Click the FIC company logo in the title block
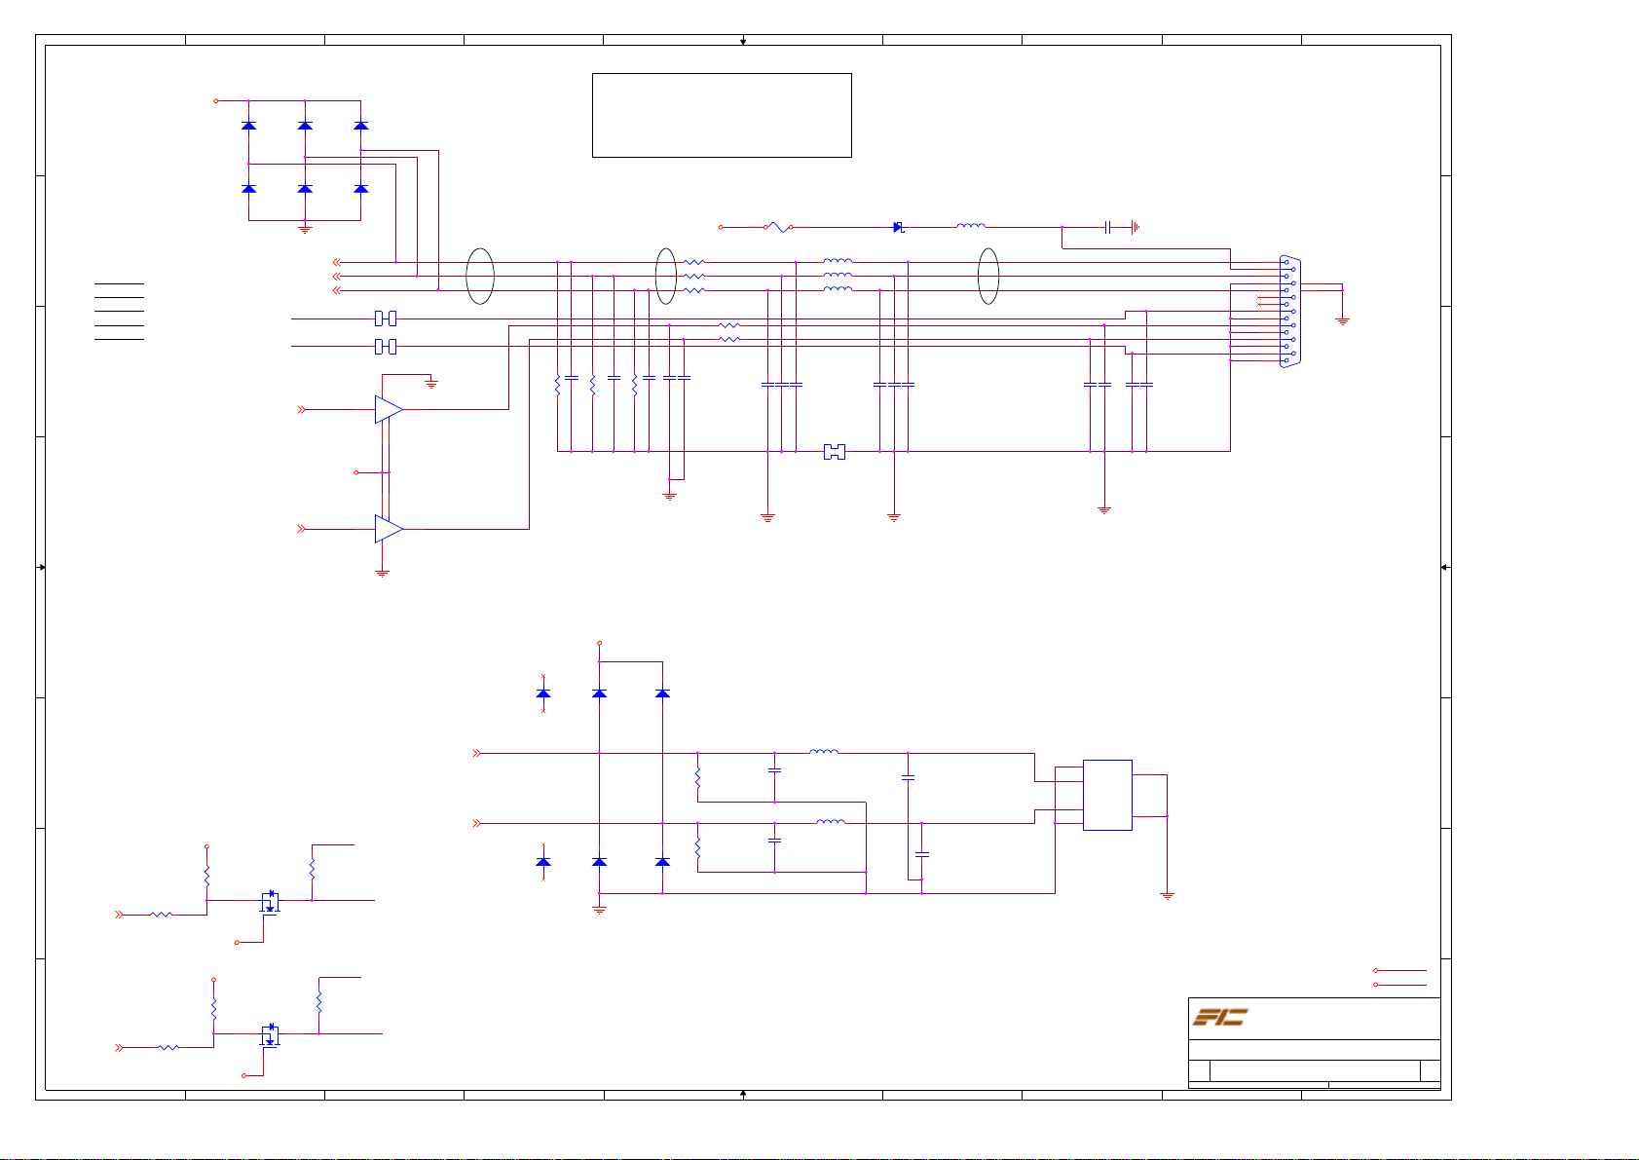The width and height of the screenshot is (1639, 1160). 1220,1017
